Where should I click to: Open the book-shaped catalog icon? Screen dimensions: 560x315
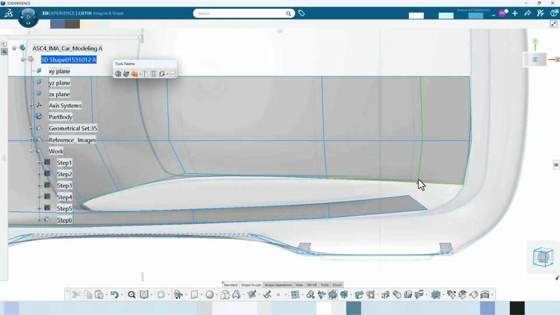(144, 295)
